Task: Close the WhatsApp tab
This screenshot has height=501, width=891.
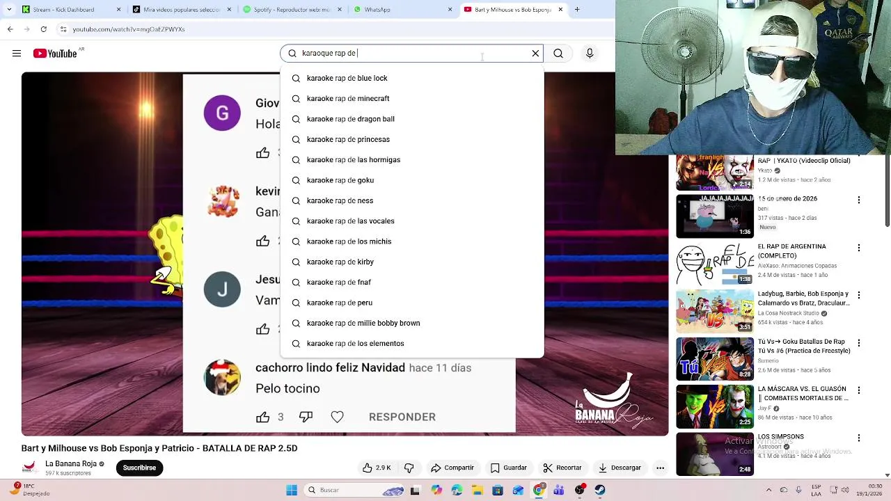Action: (450, 10)
